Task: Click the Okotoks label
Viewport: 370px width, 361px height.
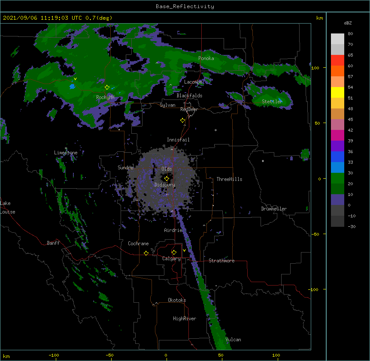Action: click(177, 300)
